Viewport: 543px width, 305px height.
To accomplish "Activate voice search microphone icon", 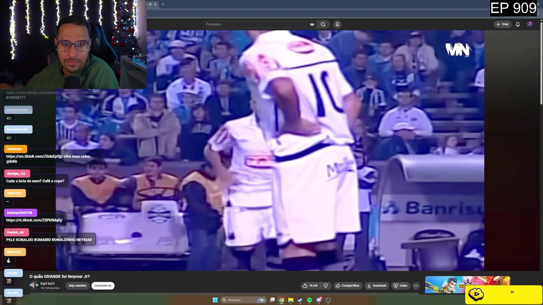I will pyautogui.click(x=337, y=24).
